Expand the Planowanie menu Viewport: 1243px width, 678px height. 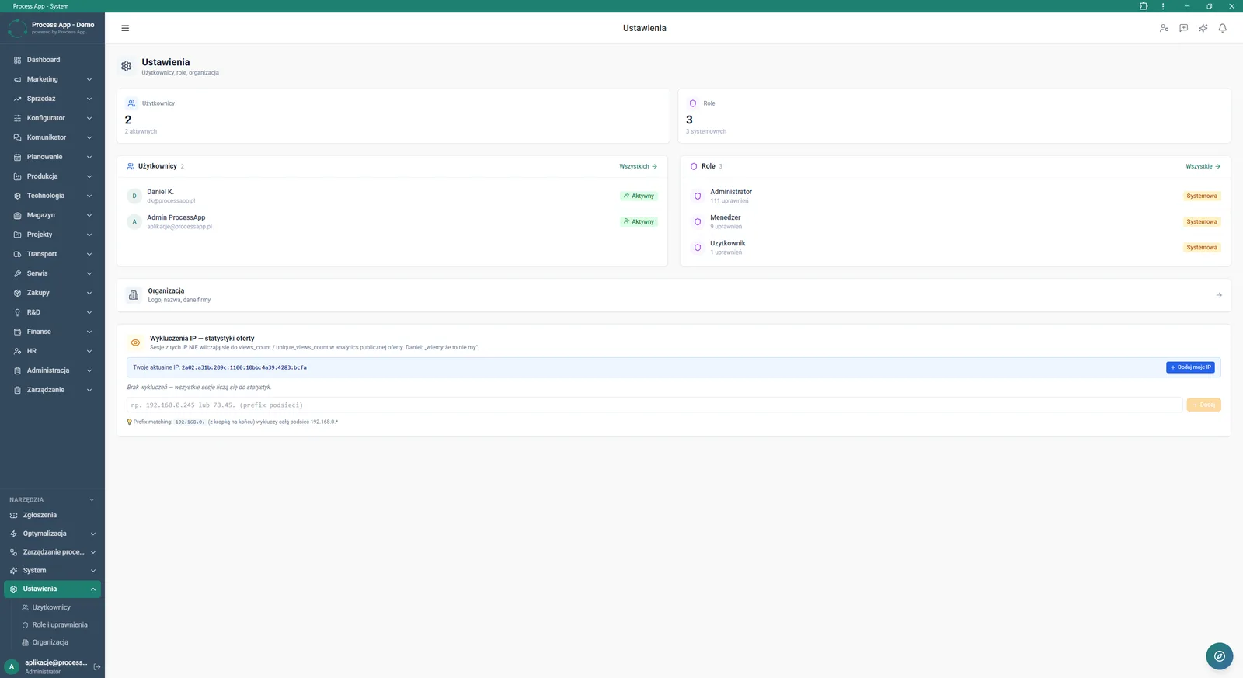pos(52,157)
